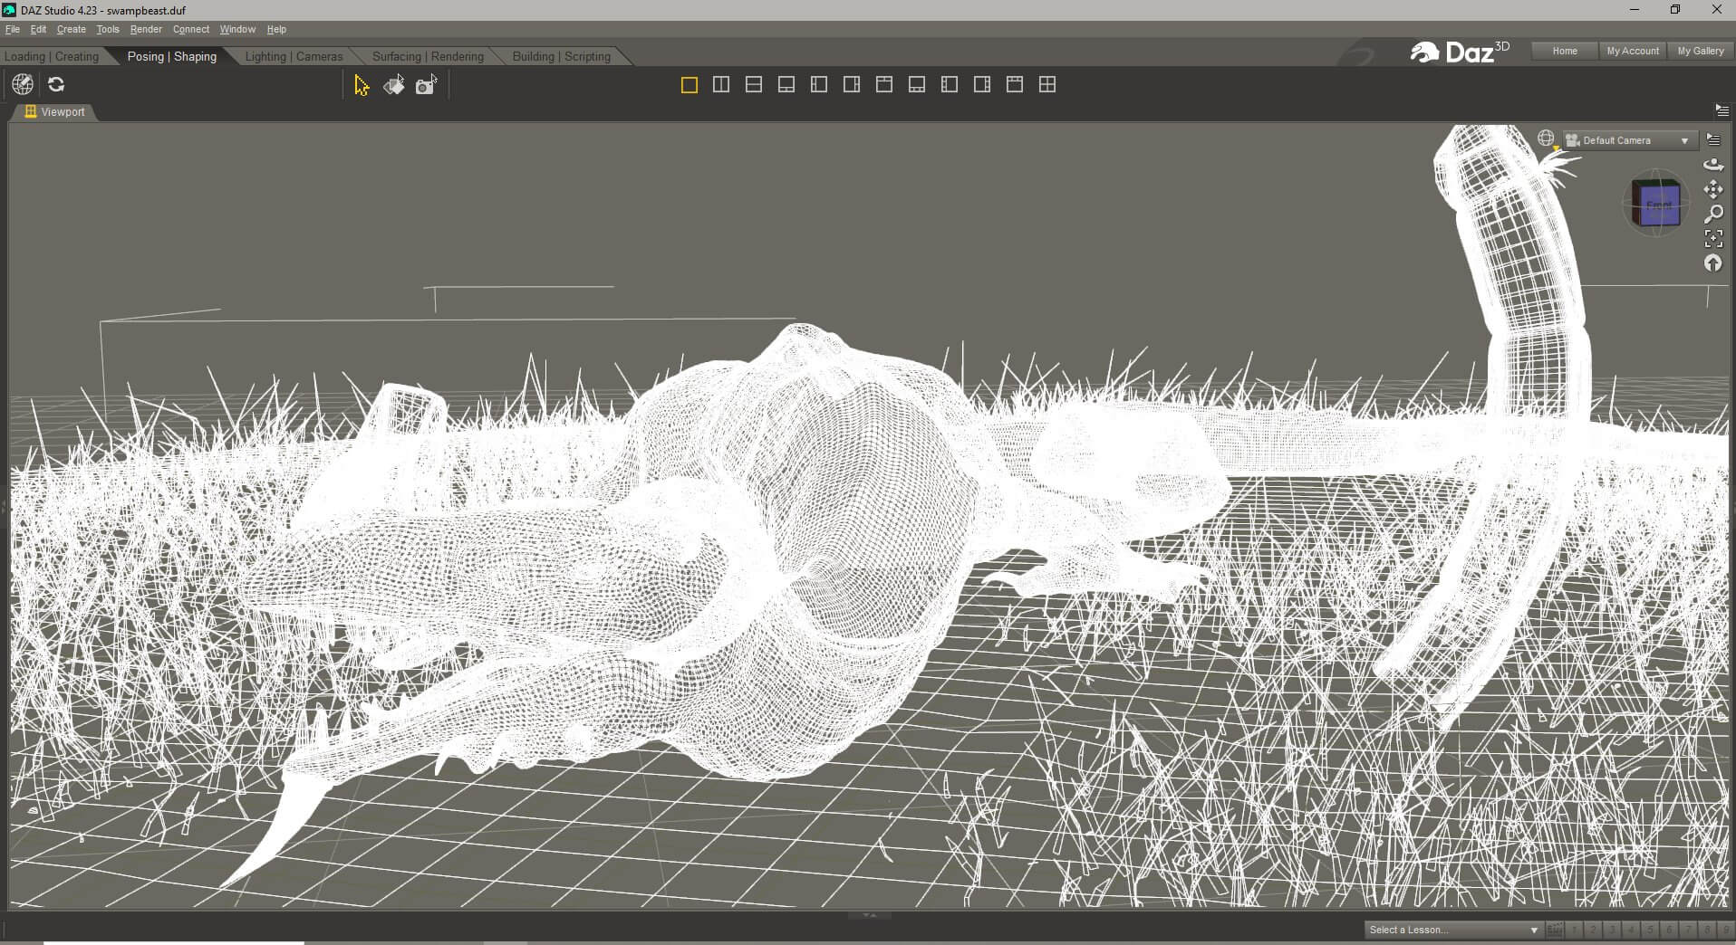Open the Select a Lesson dropdown
1736x945 pixels.
(x=1453, y=930)
